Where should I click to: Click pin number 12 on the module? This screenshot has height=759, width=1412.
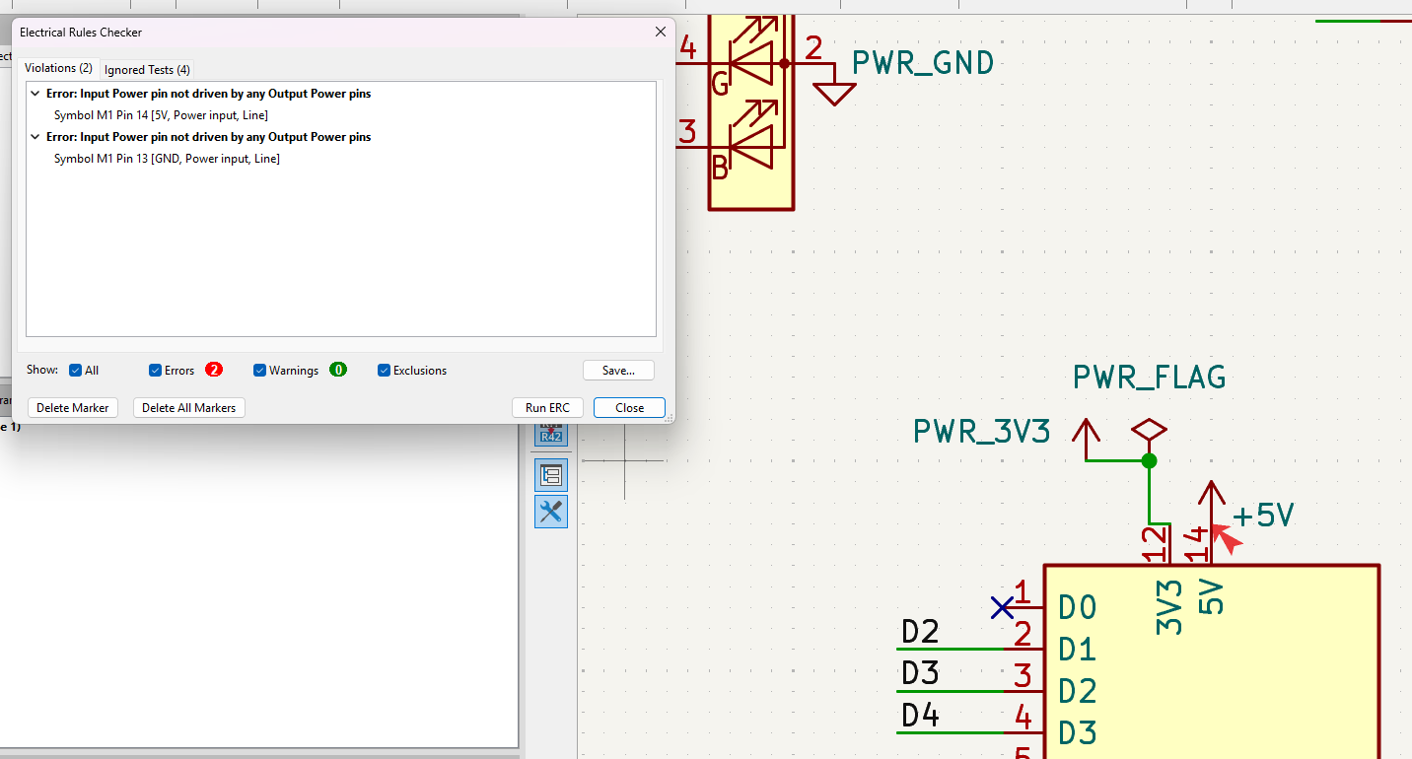click(1153, 543)
